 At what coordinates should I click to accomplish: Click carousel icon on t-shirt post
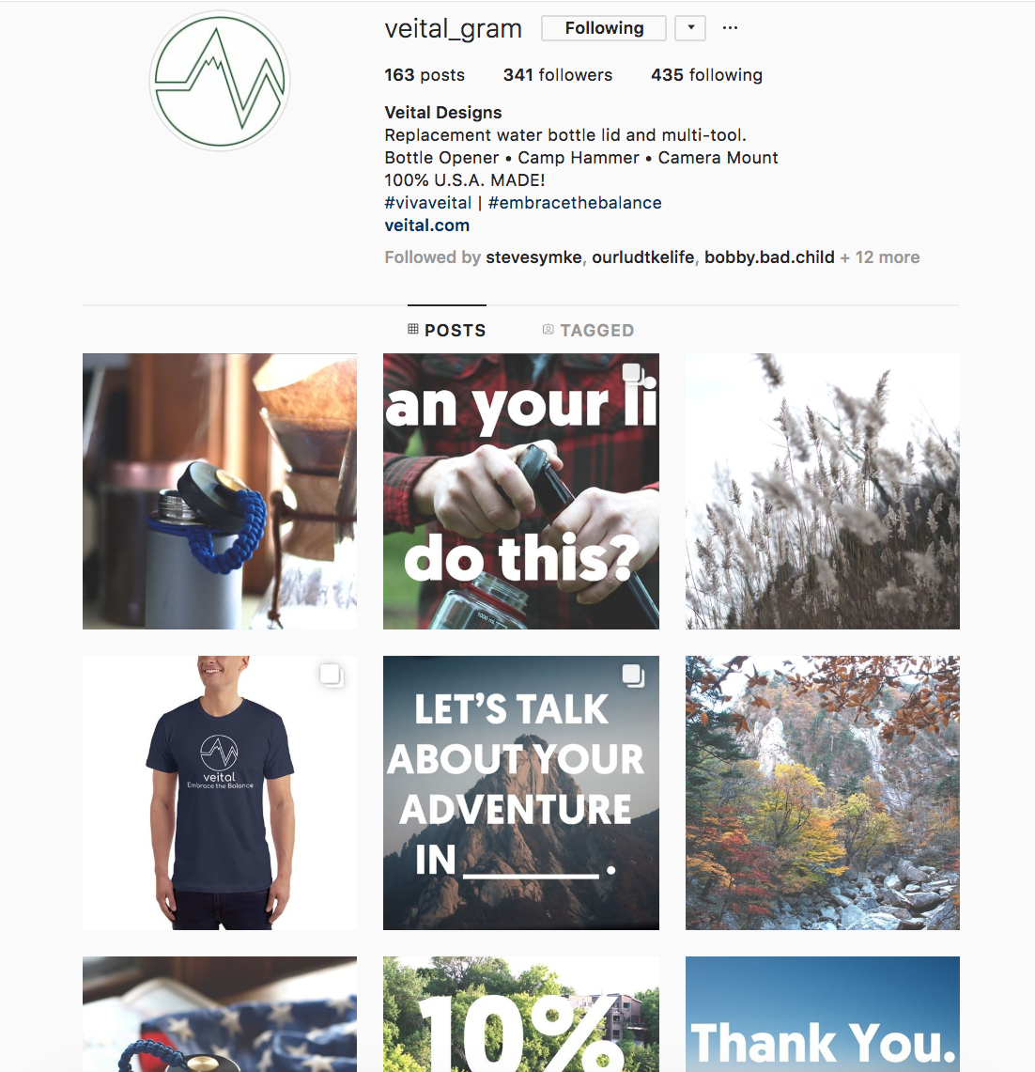332,676
